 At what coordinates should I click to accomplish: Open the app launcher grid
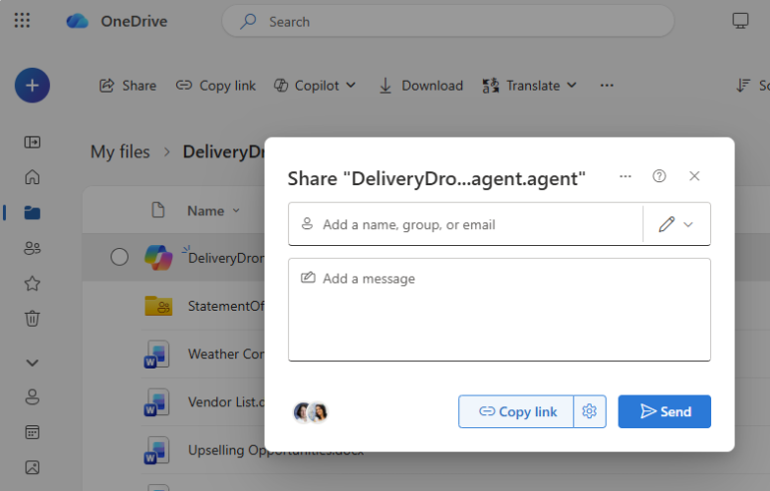(x=22, y=21)
